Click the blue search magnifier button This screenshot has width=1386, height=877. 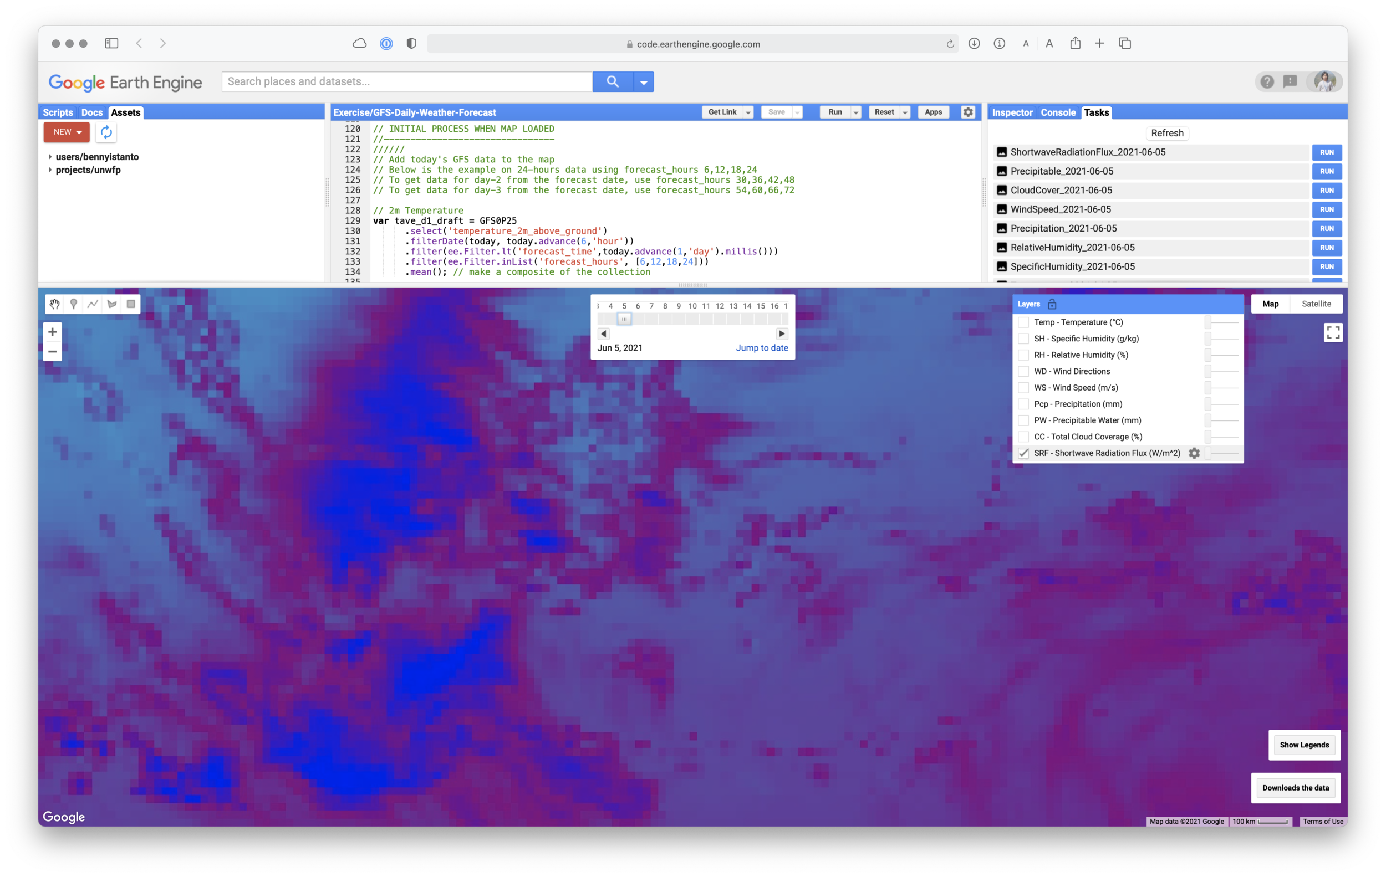[x=613, y=81]
